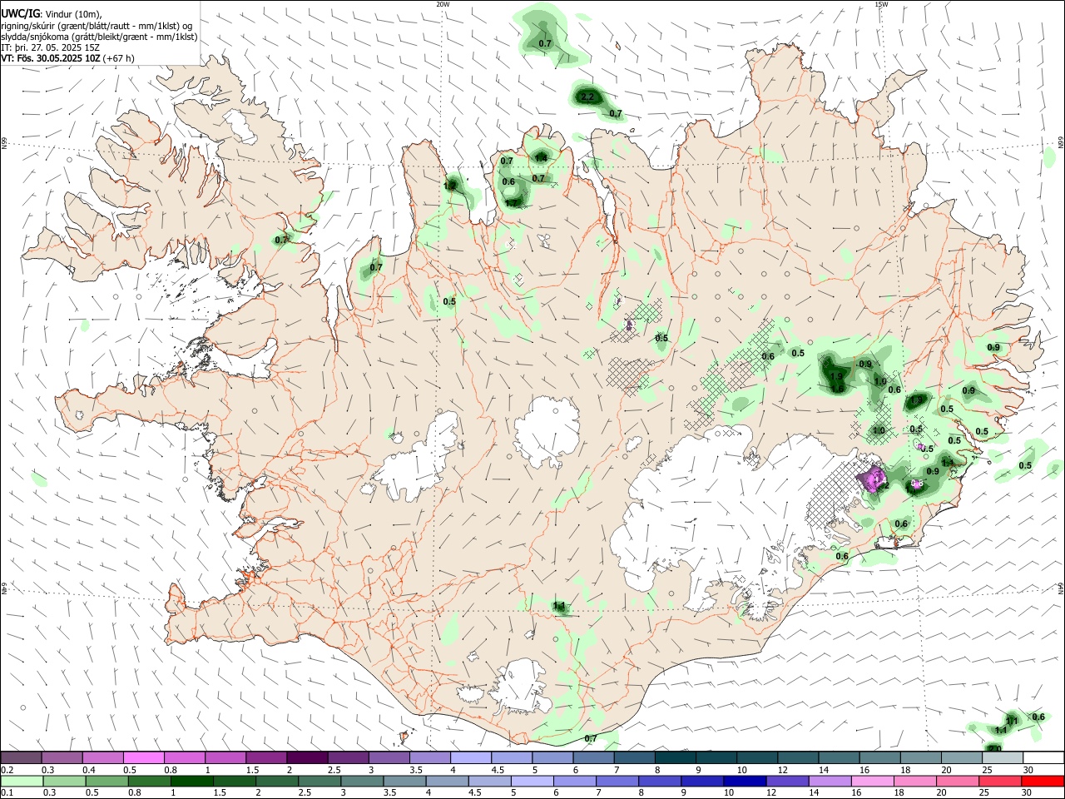Click the light green swatch labeled 0.3 on the lower scale

64,781
